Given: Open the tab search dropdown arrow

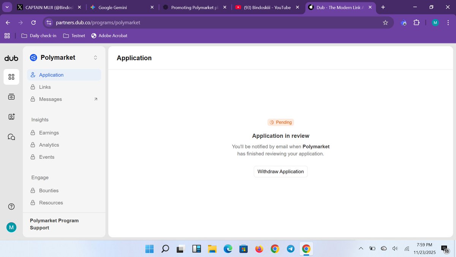Looking at the screenshot, I should [7, 7].
